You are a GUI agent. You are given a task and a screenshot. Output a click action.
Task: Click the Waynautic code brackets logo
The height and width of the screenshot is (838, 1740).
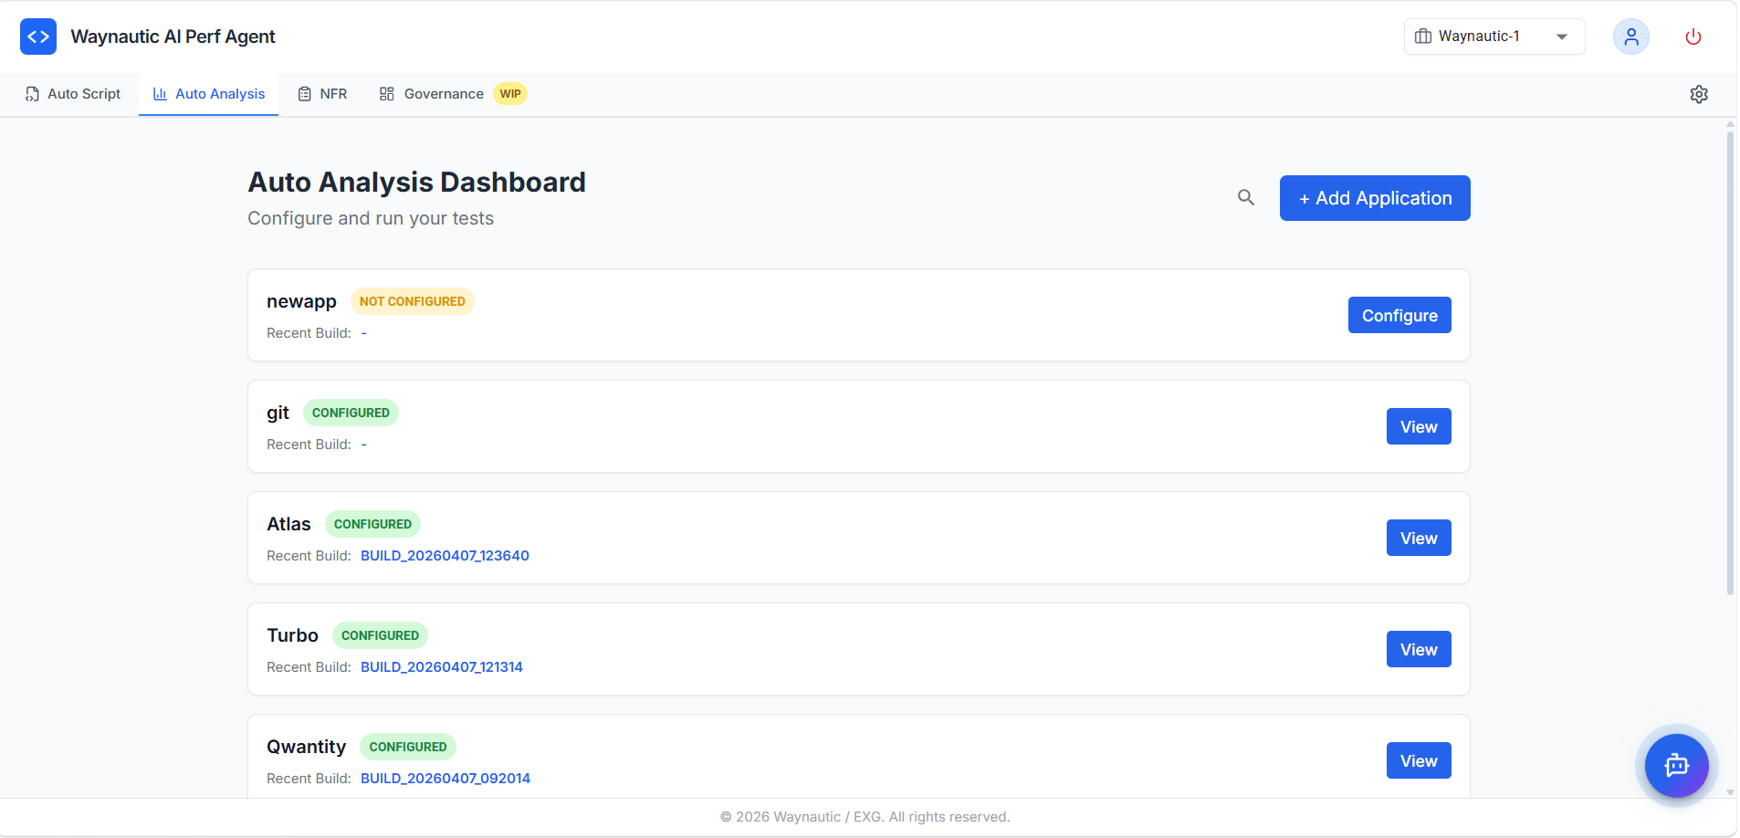[37, 37]
